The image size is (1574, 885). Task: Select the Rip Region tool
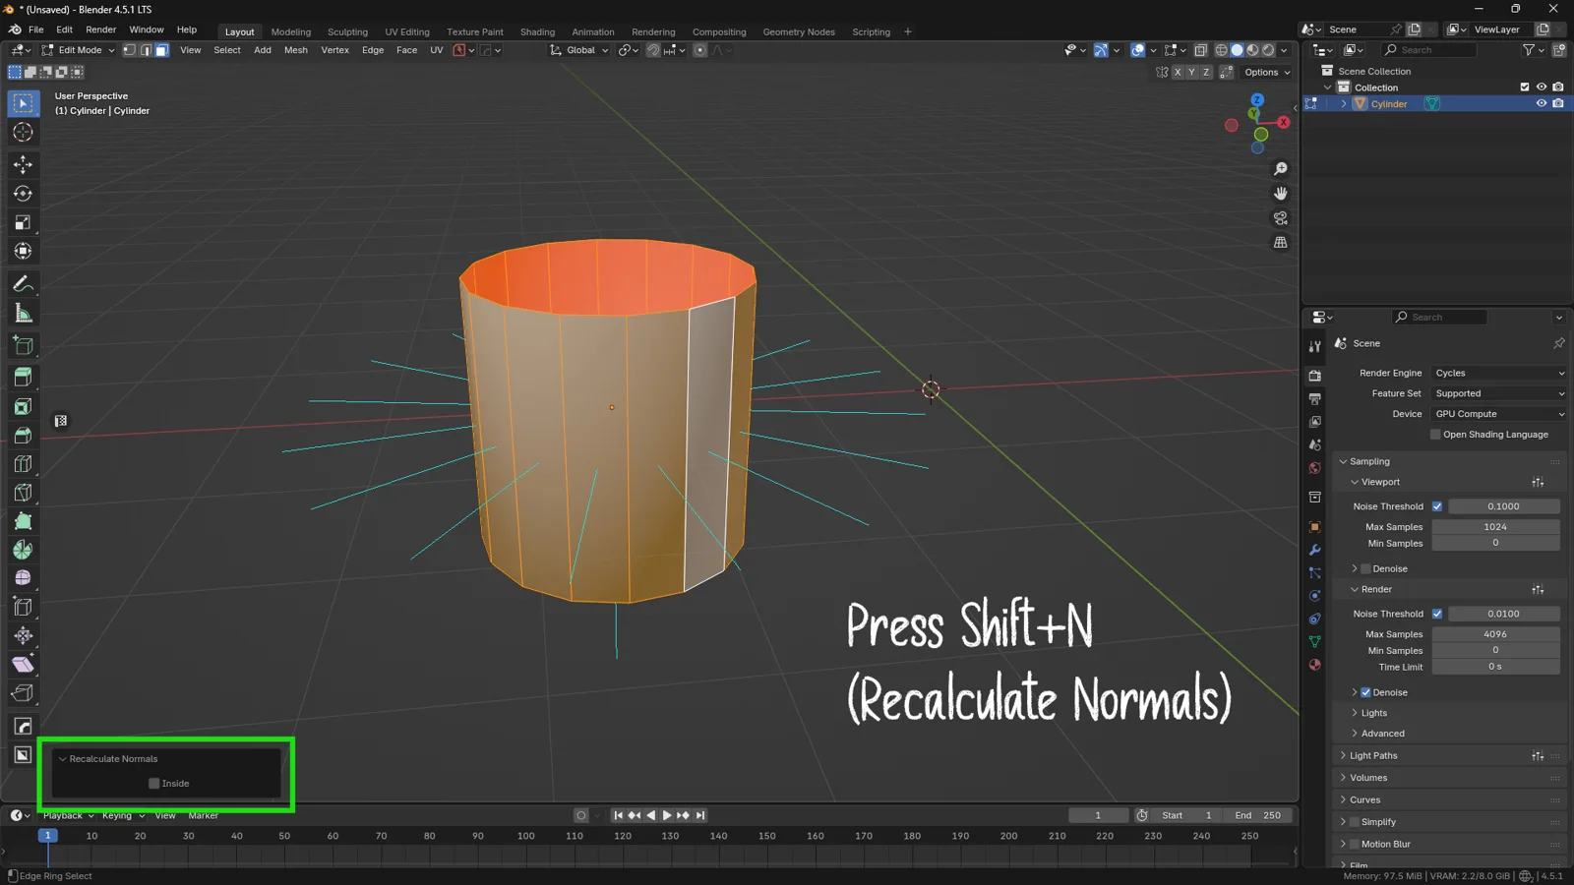coord(23,693)
